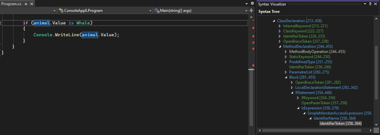Collapse the Block [281..455] node
The image size is (380, 135).
[x=286, y=77]
